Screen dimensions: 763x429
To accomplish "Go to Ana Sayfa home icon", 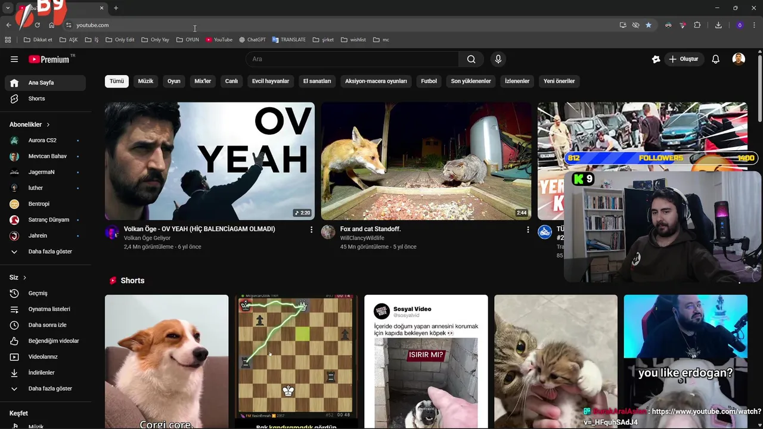I will pyautogui.click(x=14, y=83).
